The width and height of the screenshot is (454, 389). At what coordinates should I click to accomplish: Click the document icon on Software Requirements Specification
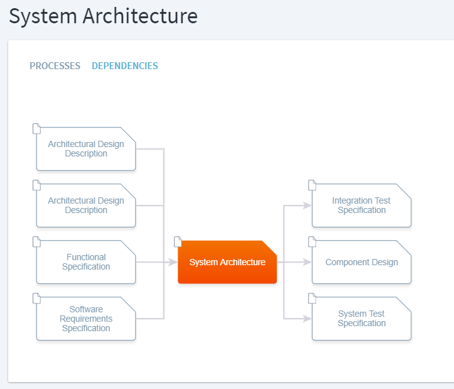point(36,299)
